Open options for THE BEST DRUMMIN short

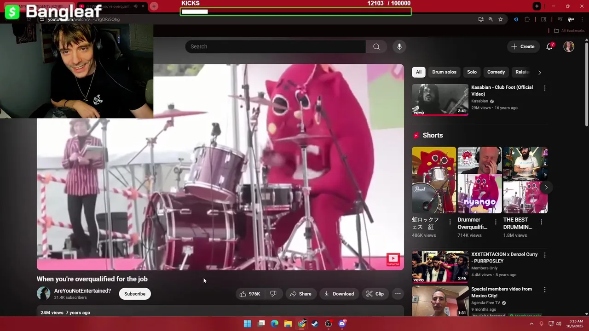[x=541, y=222]
